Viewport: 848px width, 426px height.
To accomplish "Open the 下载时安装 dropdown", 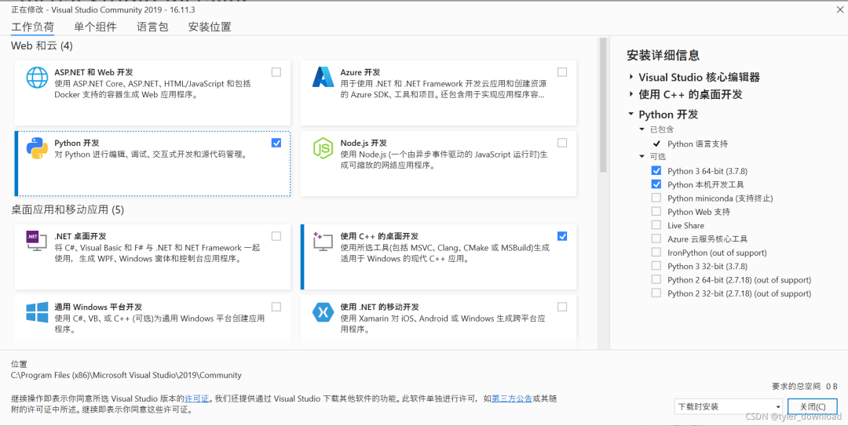I will tap(729, 406).
